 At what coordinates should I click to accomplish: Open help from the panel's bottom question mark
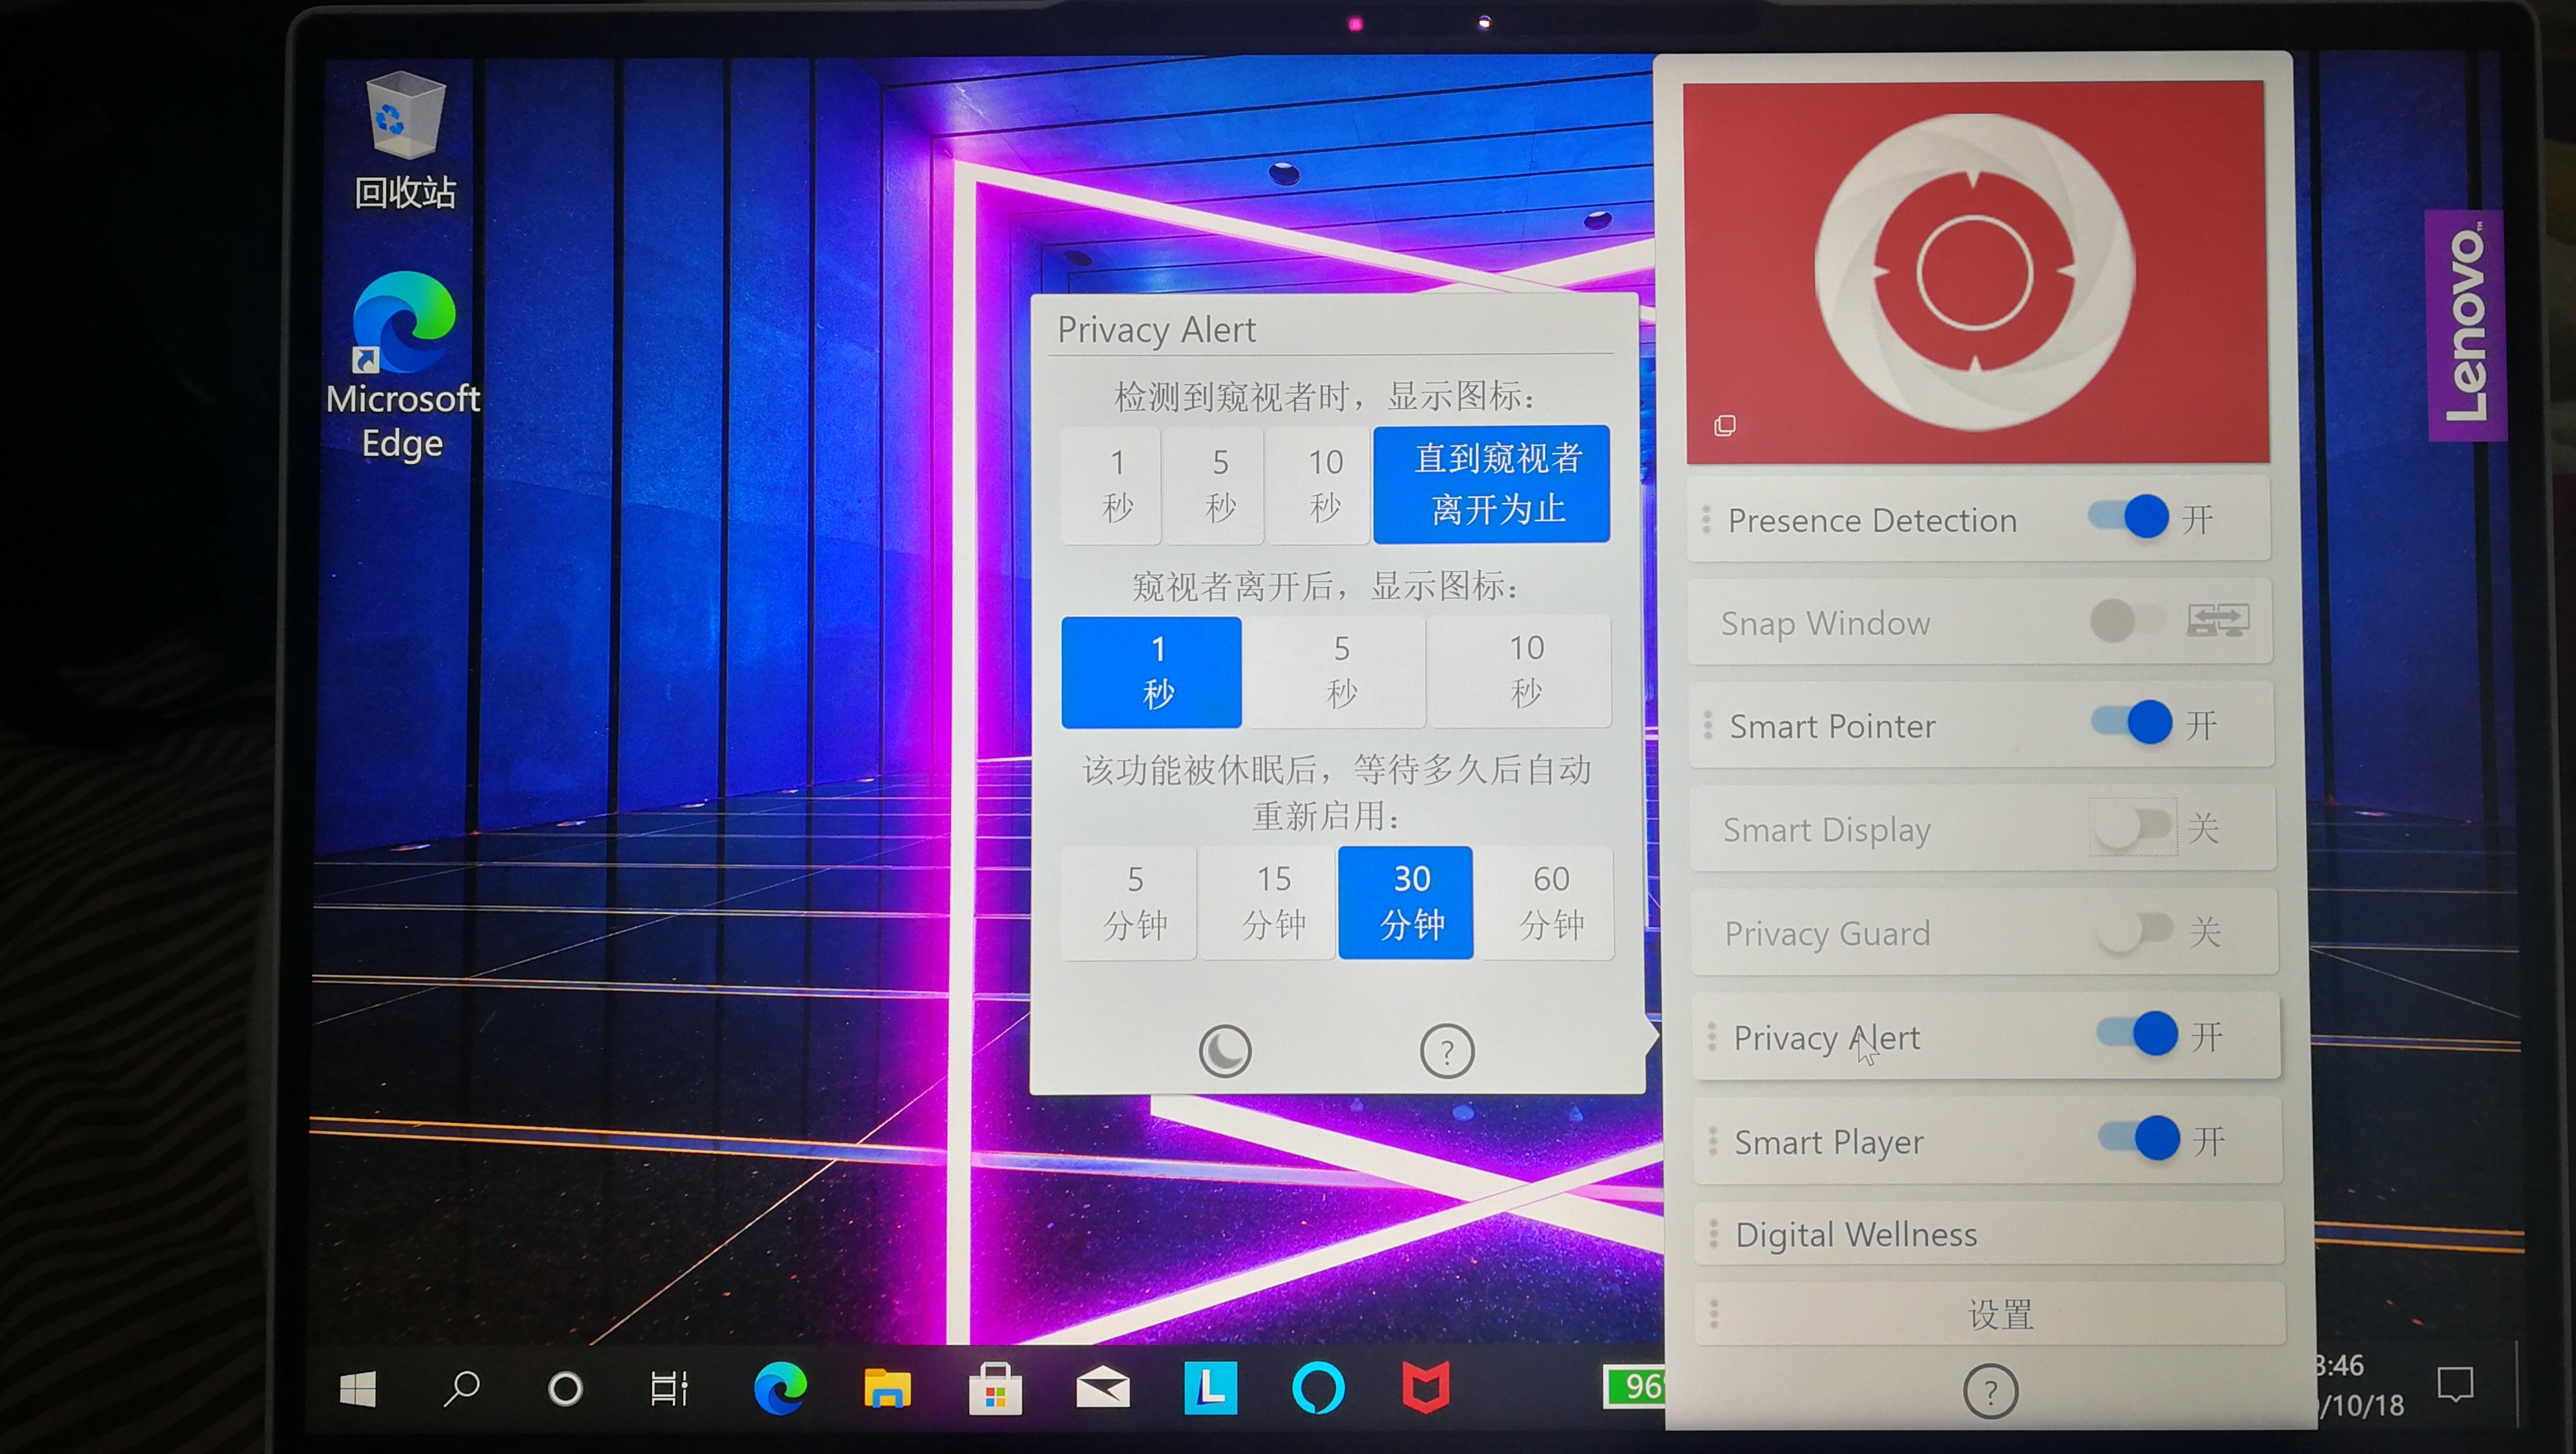pos(1991,1391)
